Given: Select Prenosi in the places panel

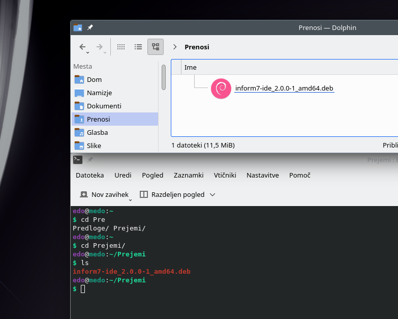Looking at the screenshot, I should [x=115, y=119].
